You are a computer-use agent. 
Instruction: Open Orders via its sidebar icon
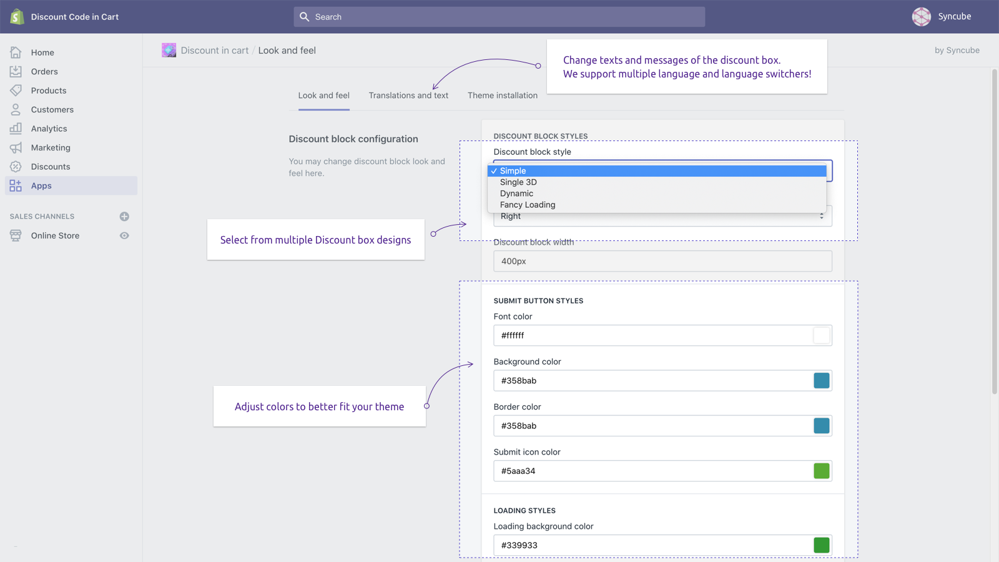coord(16,72)
